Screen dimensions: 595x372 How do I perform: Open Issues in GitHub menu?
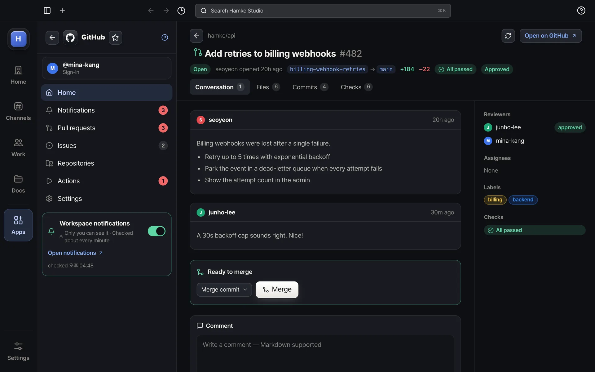pos(107,145)
